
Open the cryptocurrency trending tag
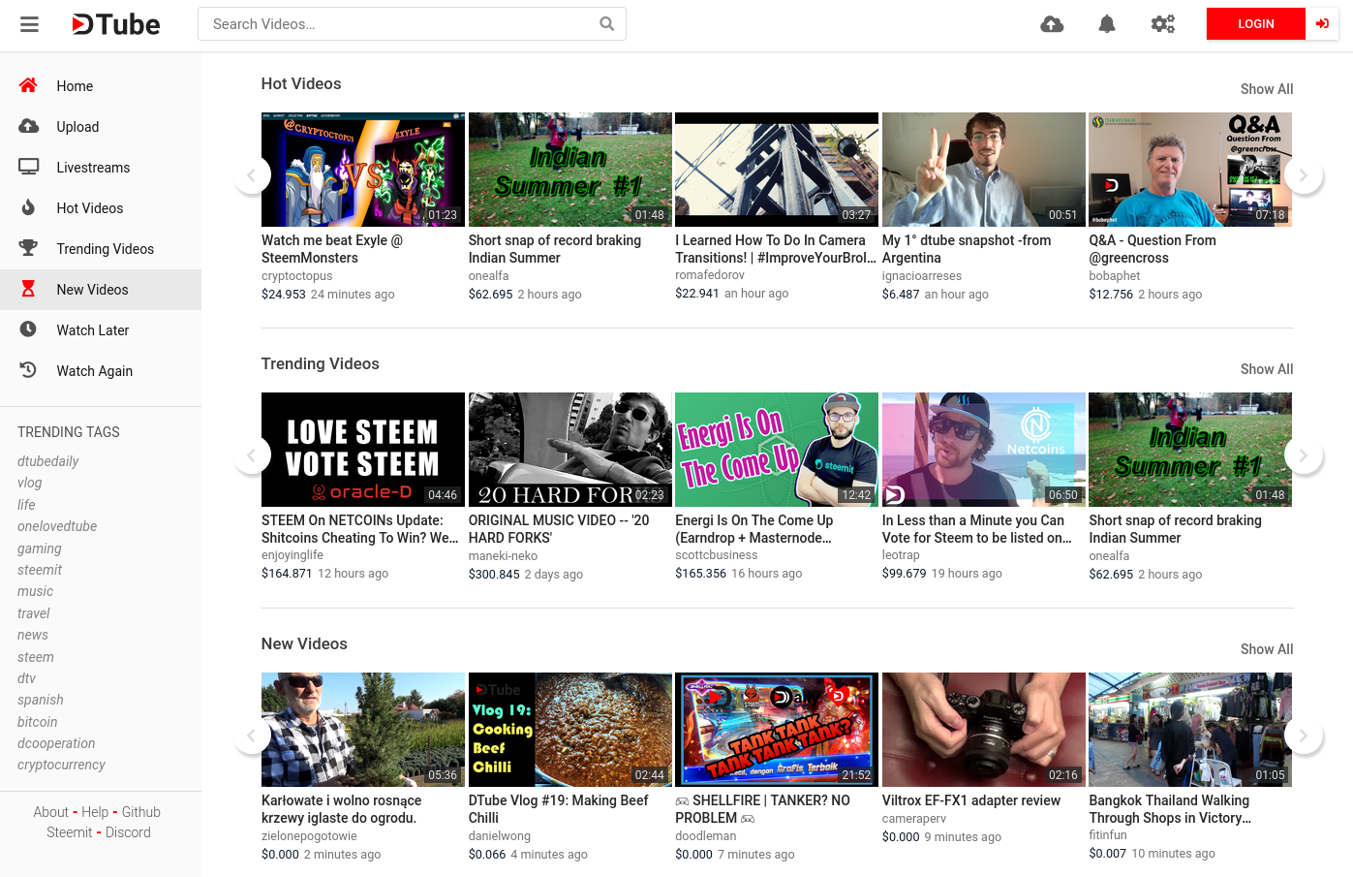[62, 765]
